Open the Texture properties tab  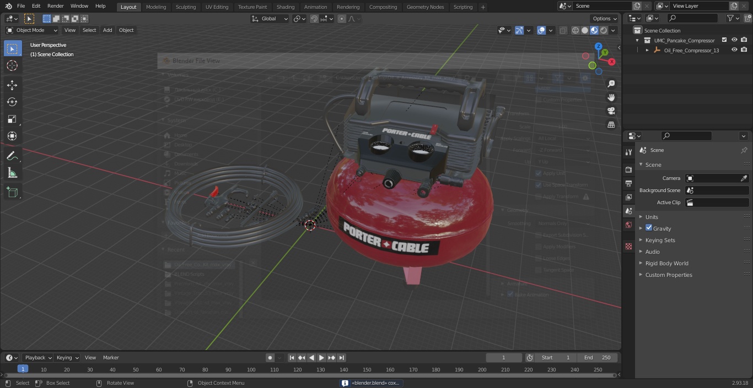click(628, 247)
